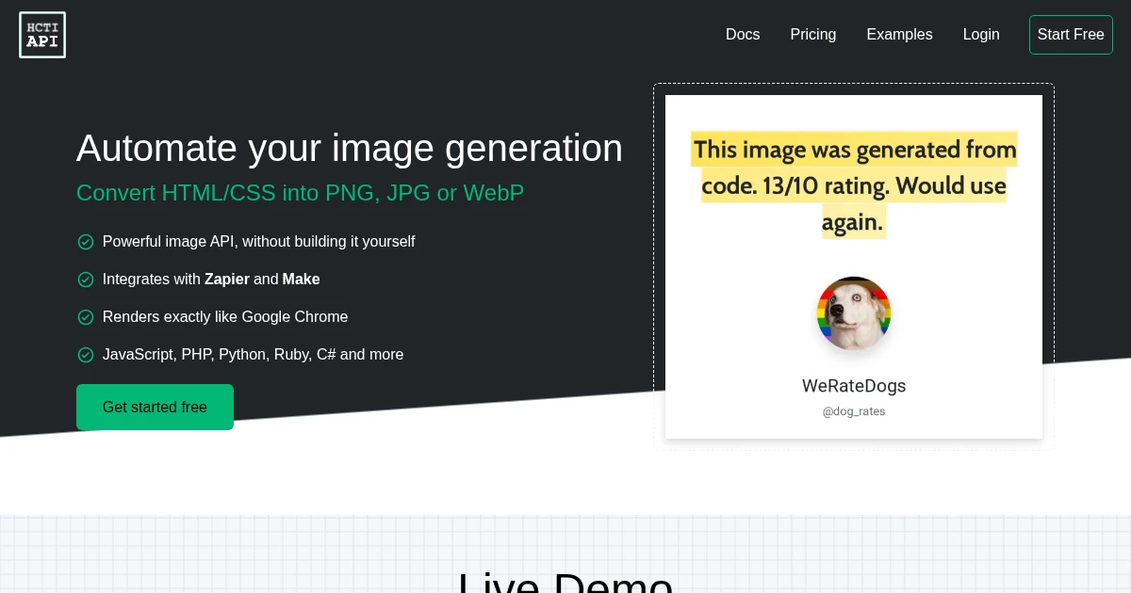Click the checkmark icon beside JavaScript, PHP, Python
The width and height of the screenshot is (1131, 593).
coord(86,355)
